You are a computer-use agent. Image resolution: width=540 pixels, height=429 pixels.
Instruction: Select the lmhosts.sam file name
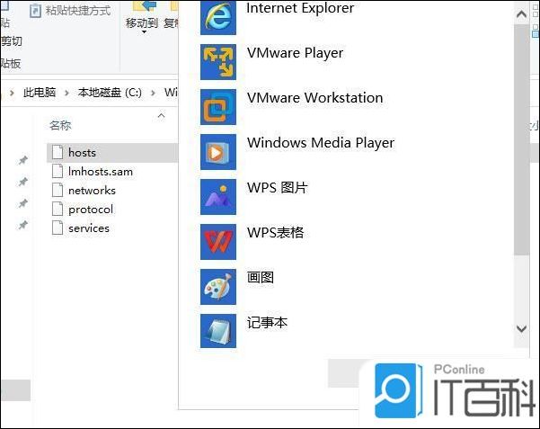click(x=101, y=172)
